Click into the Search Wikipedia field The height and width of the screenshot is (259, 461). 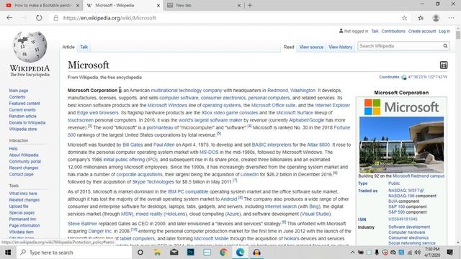click(400, 46)
